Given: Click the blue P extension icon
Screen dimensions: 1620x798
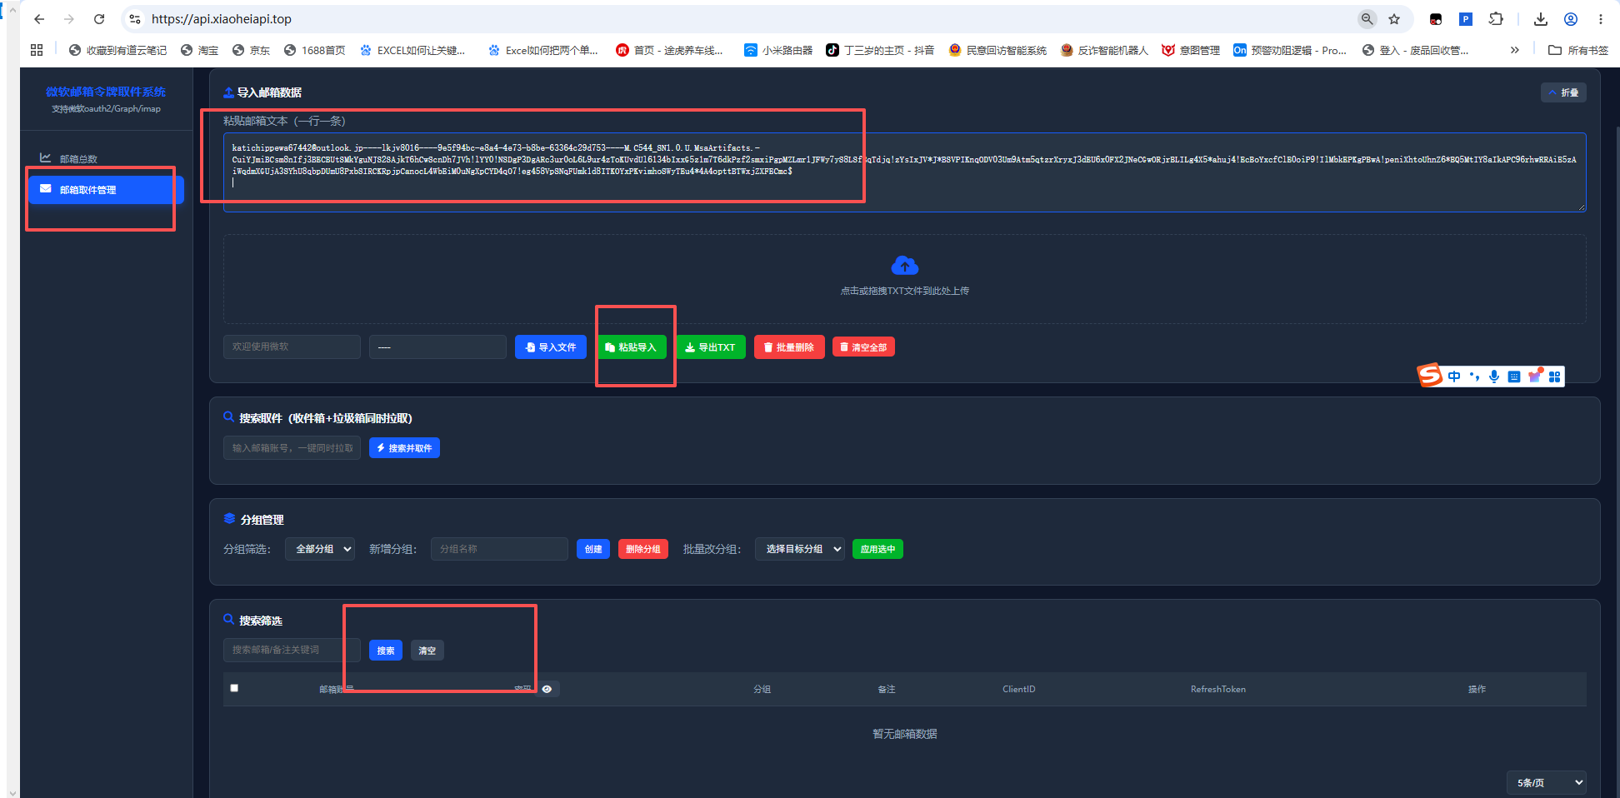Looking at the screenshot, I should (x=1466, y=19).
